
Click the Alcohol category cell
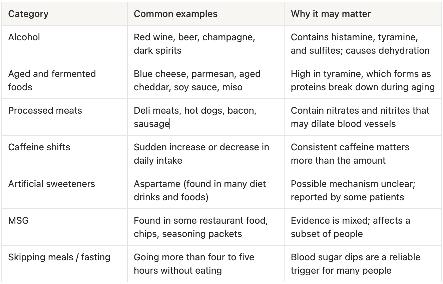64,44
